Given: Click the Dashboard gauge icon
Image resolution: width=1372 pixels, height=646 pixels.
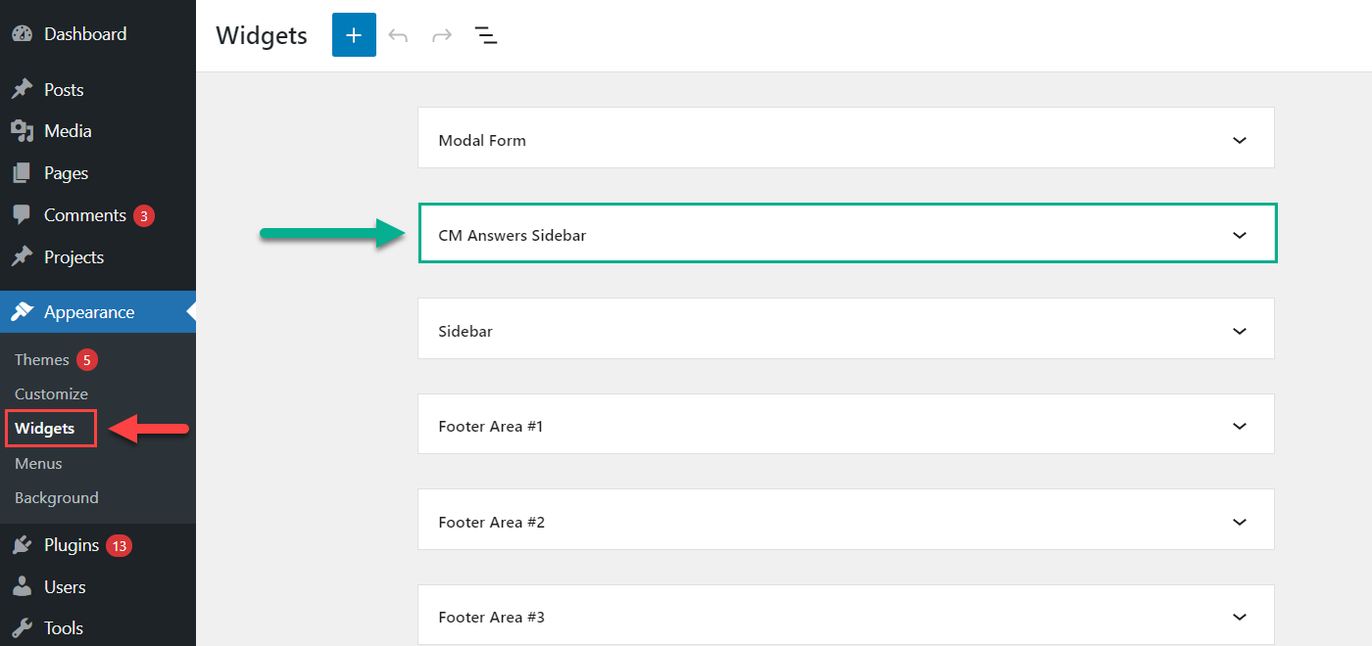Looking at the screenshot, I should click(x=22, y=34).
